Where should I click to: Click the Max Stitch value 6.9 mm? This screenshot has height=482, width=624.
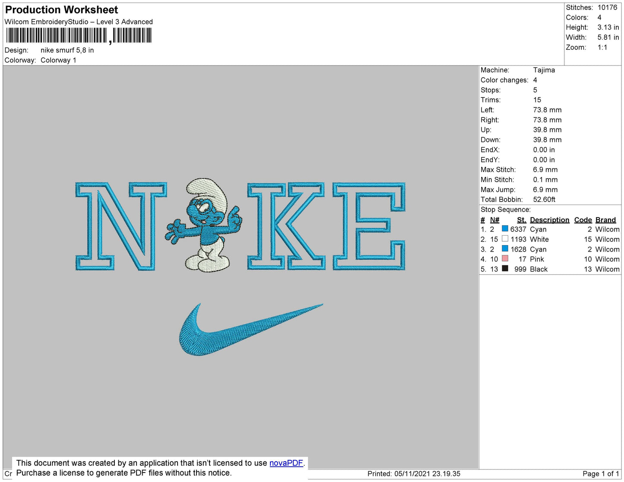545,169
